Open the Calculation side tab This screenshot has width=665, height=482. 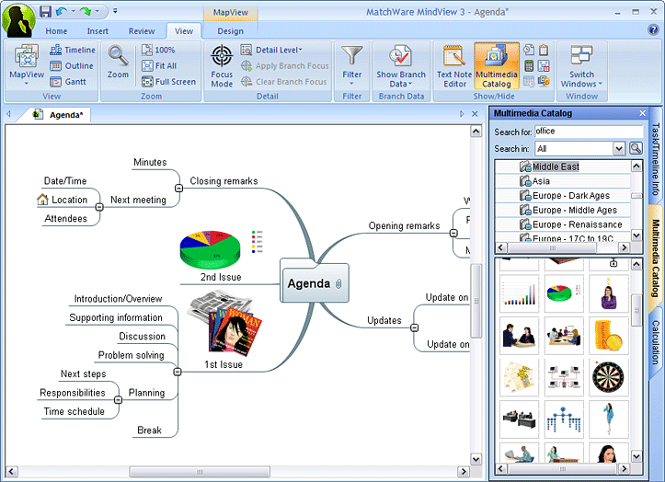655,342
